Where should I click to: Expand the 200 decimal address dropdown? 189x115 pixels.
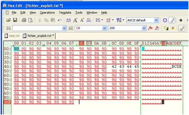[144, 28]
